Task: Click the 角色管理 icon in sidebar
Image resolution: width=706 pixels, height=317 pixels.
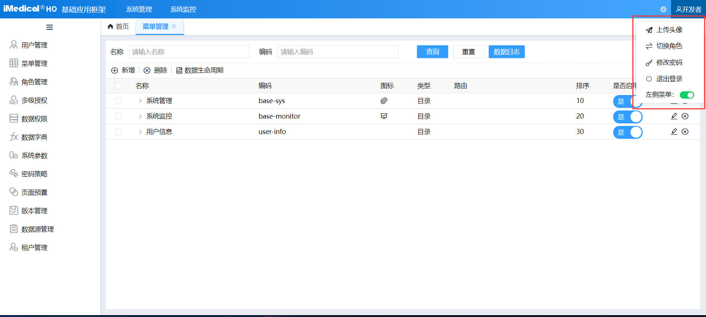Action: point(14,82)
